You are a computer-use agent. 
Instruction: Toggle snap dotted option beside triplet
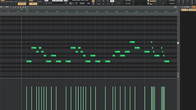(41, 4)
